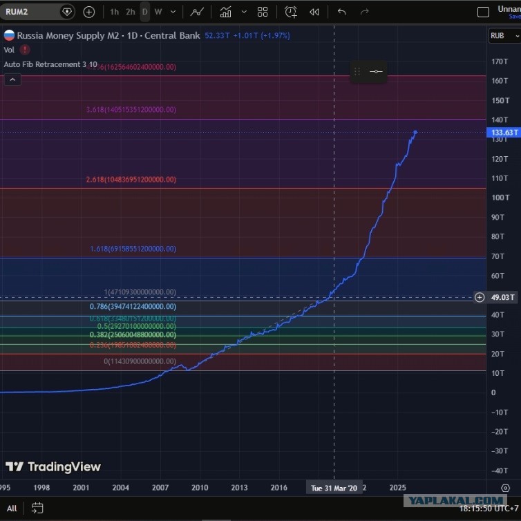Click the 2010 label on time axis
The image size is (521, 521).
point(200,487)
